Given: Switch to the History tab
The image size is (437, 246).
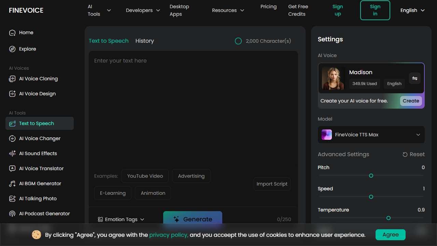Looking at the screenshot, I should tap(144, 41).
